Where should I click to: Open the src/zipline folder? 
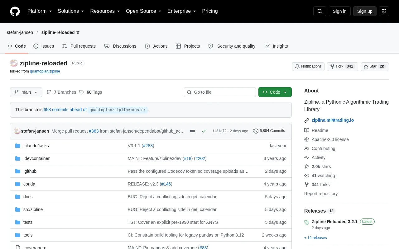coord(33,209)
